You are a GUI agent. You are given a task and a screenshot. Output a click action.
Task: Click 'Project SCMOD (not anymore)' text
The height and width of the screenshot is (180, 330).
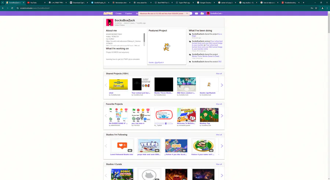click(118, 52)
